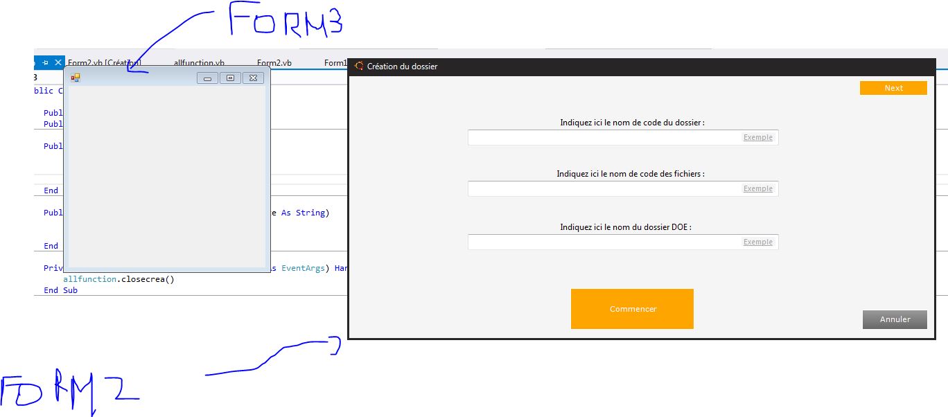Click the minimize icon on the Form3 designer window
Screen dimensions: 948x417
pos(207,78)
